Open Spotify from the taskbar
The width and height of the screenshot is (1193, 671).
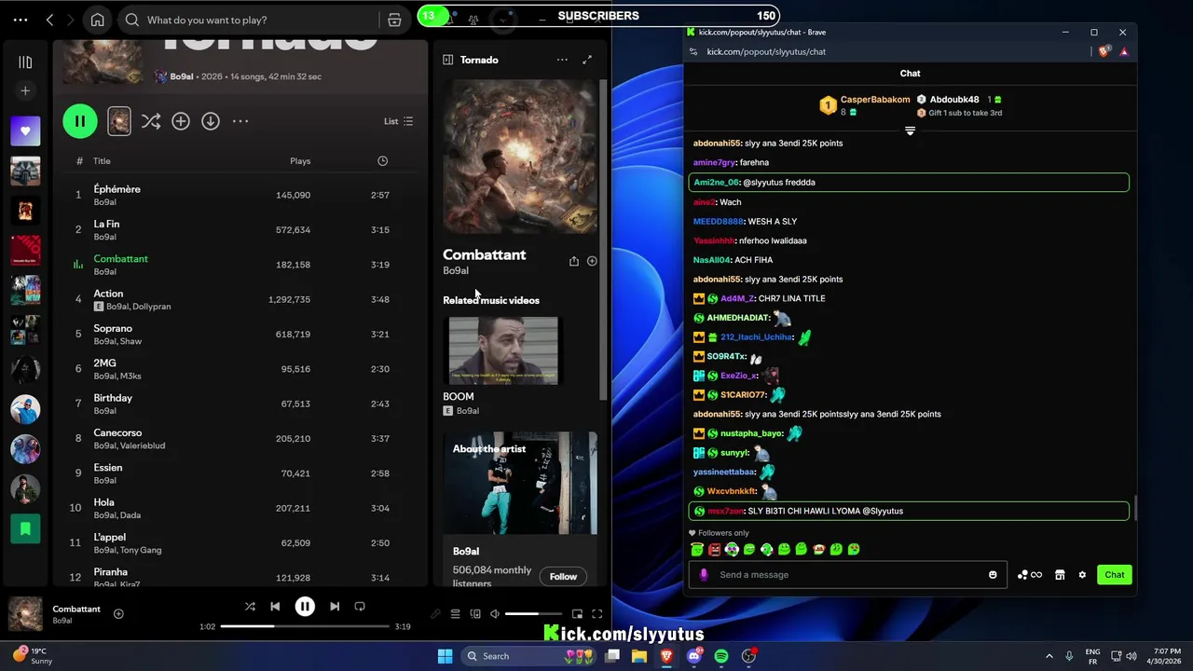pyautogui.click(x=721, y=656)
